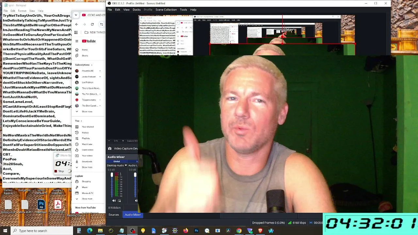Expand Show more under Explore section
Image resolution: width=418 pixels, height=235 pixels.
[x=87, y=199]
